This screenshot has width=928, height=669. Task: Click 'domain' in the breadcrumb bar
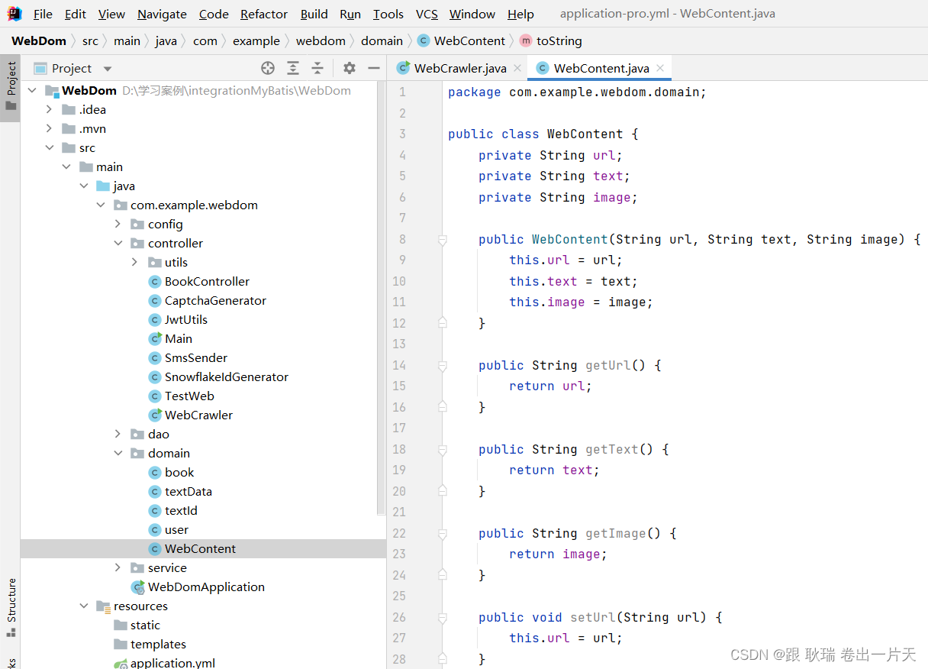tap(382, 40)
